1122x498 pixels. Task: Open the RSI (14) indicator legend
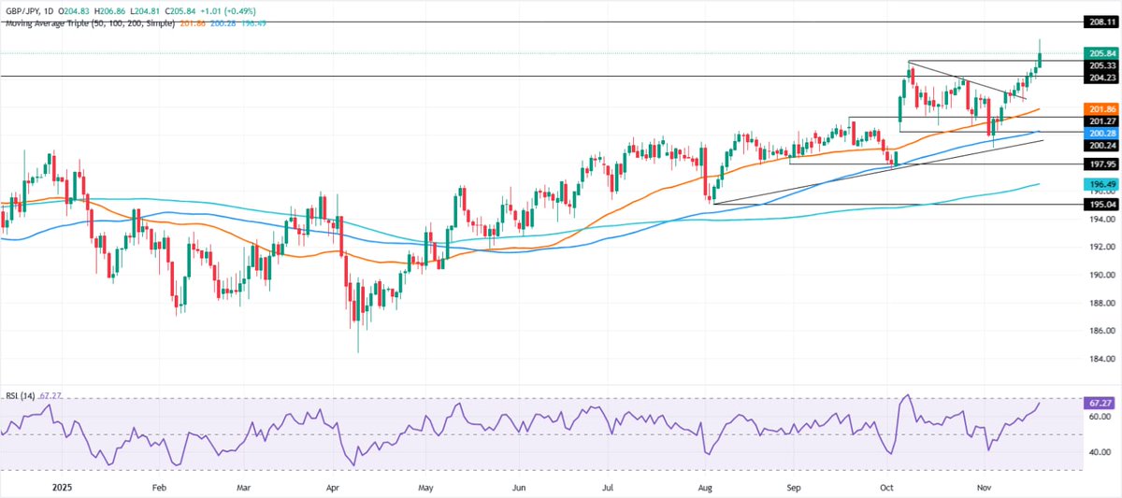pos(19,397)
